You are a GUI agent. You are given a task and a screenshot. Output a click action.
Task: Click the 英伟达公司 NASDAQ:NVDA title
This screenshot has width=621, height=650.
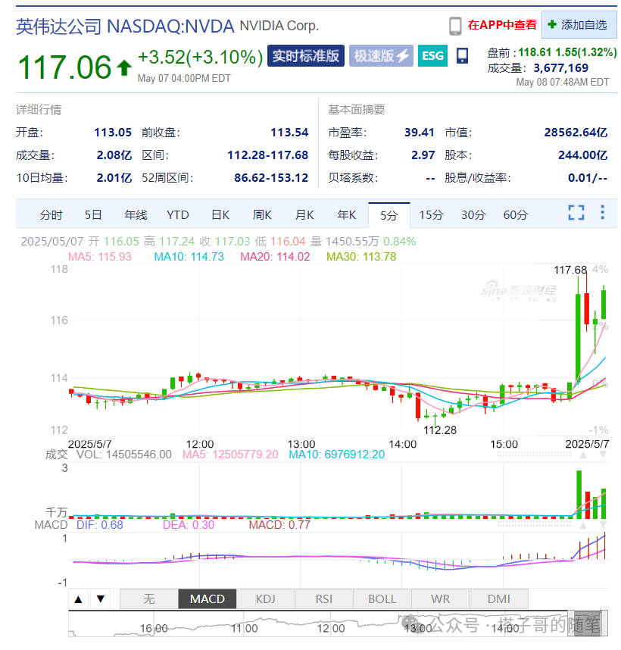(125, 27)
